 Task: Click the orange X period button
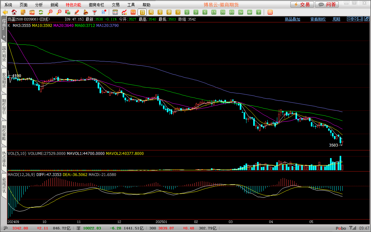(178, 12)
